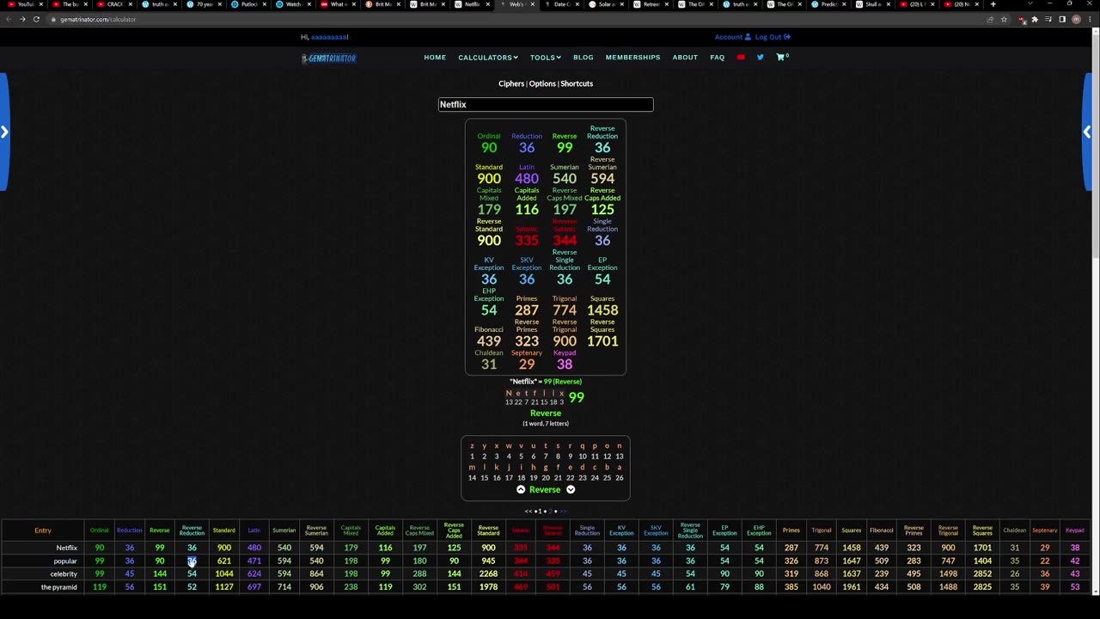Open the browser extensions puzzle icon
Screen dimensions: 1100x619
[1035, 19]
